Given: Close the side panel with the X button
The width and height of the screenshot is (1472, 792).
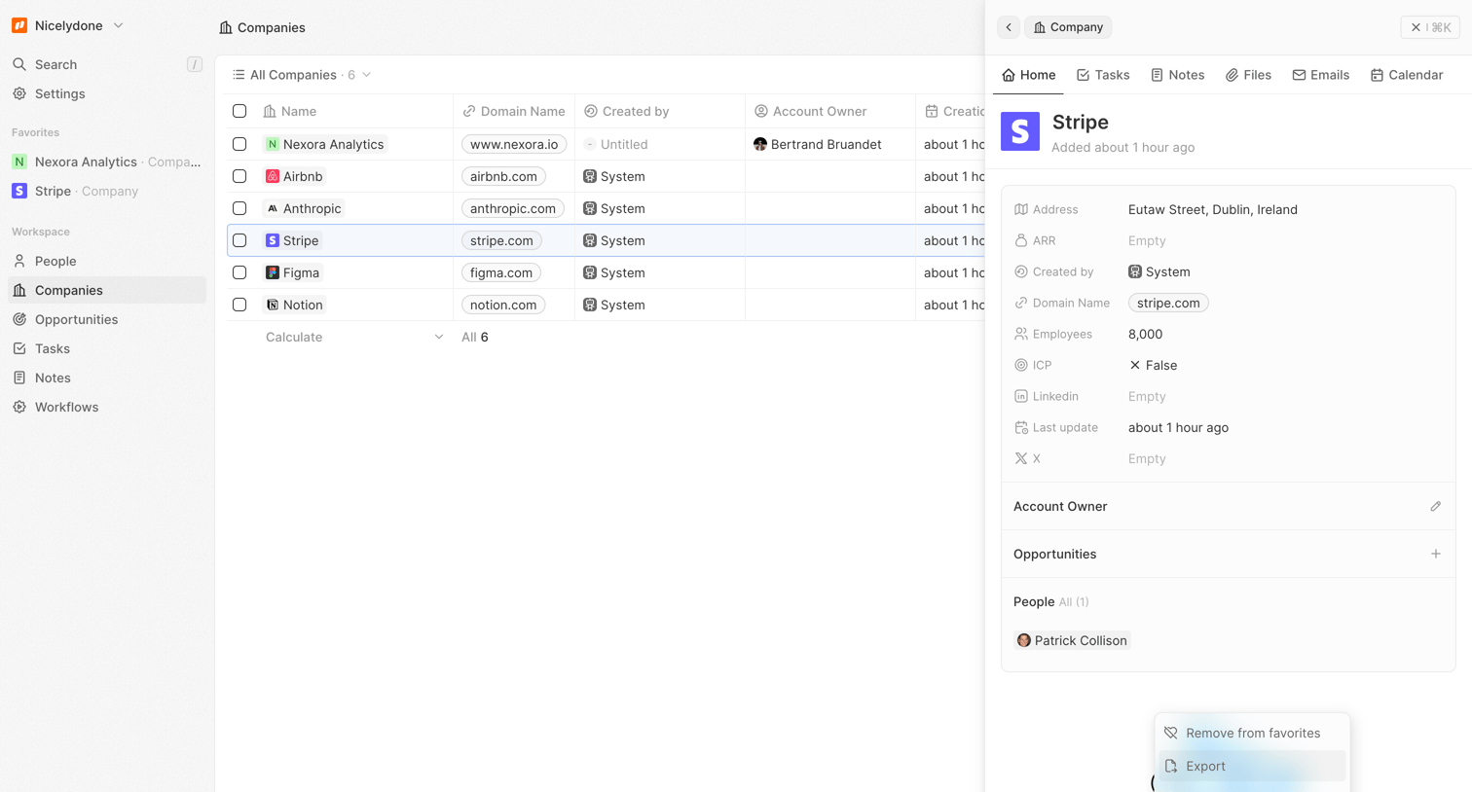Looking at the screenshot, I should pyautogui.click(x=1430, y=27).
